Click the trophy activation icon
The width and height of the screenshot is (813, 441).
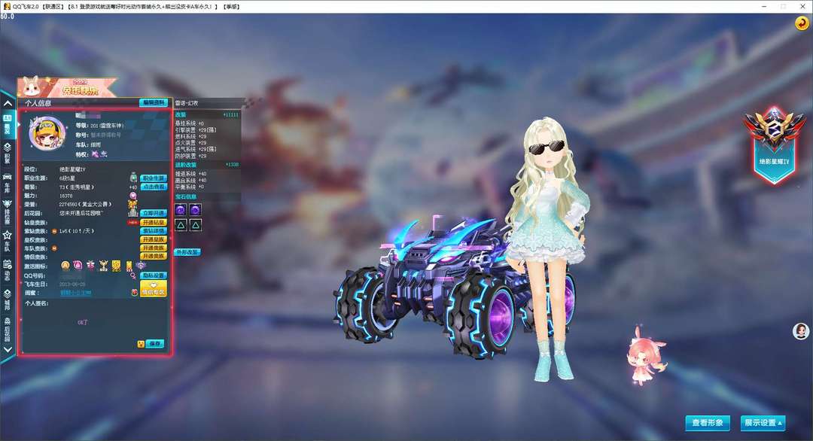coord(103,266)
